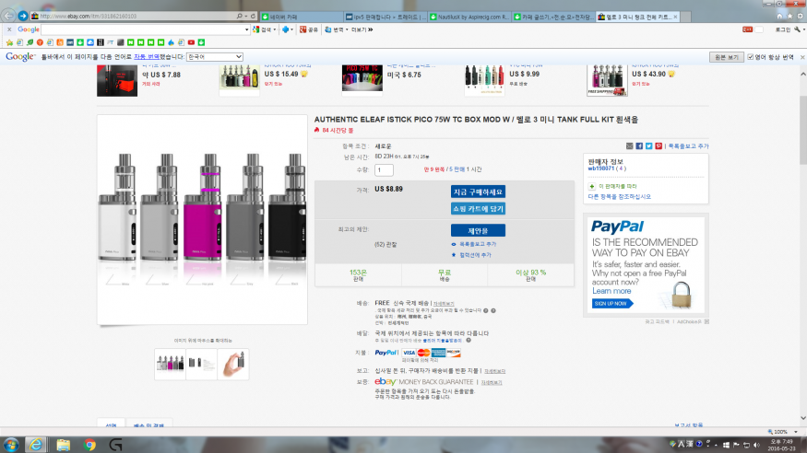Click the green leaf favorites bar icon

pos(30,42)
